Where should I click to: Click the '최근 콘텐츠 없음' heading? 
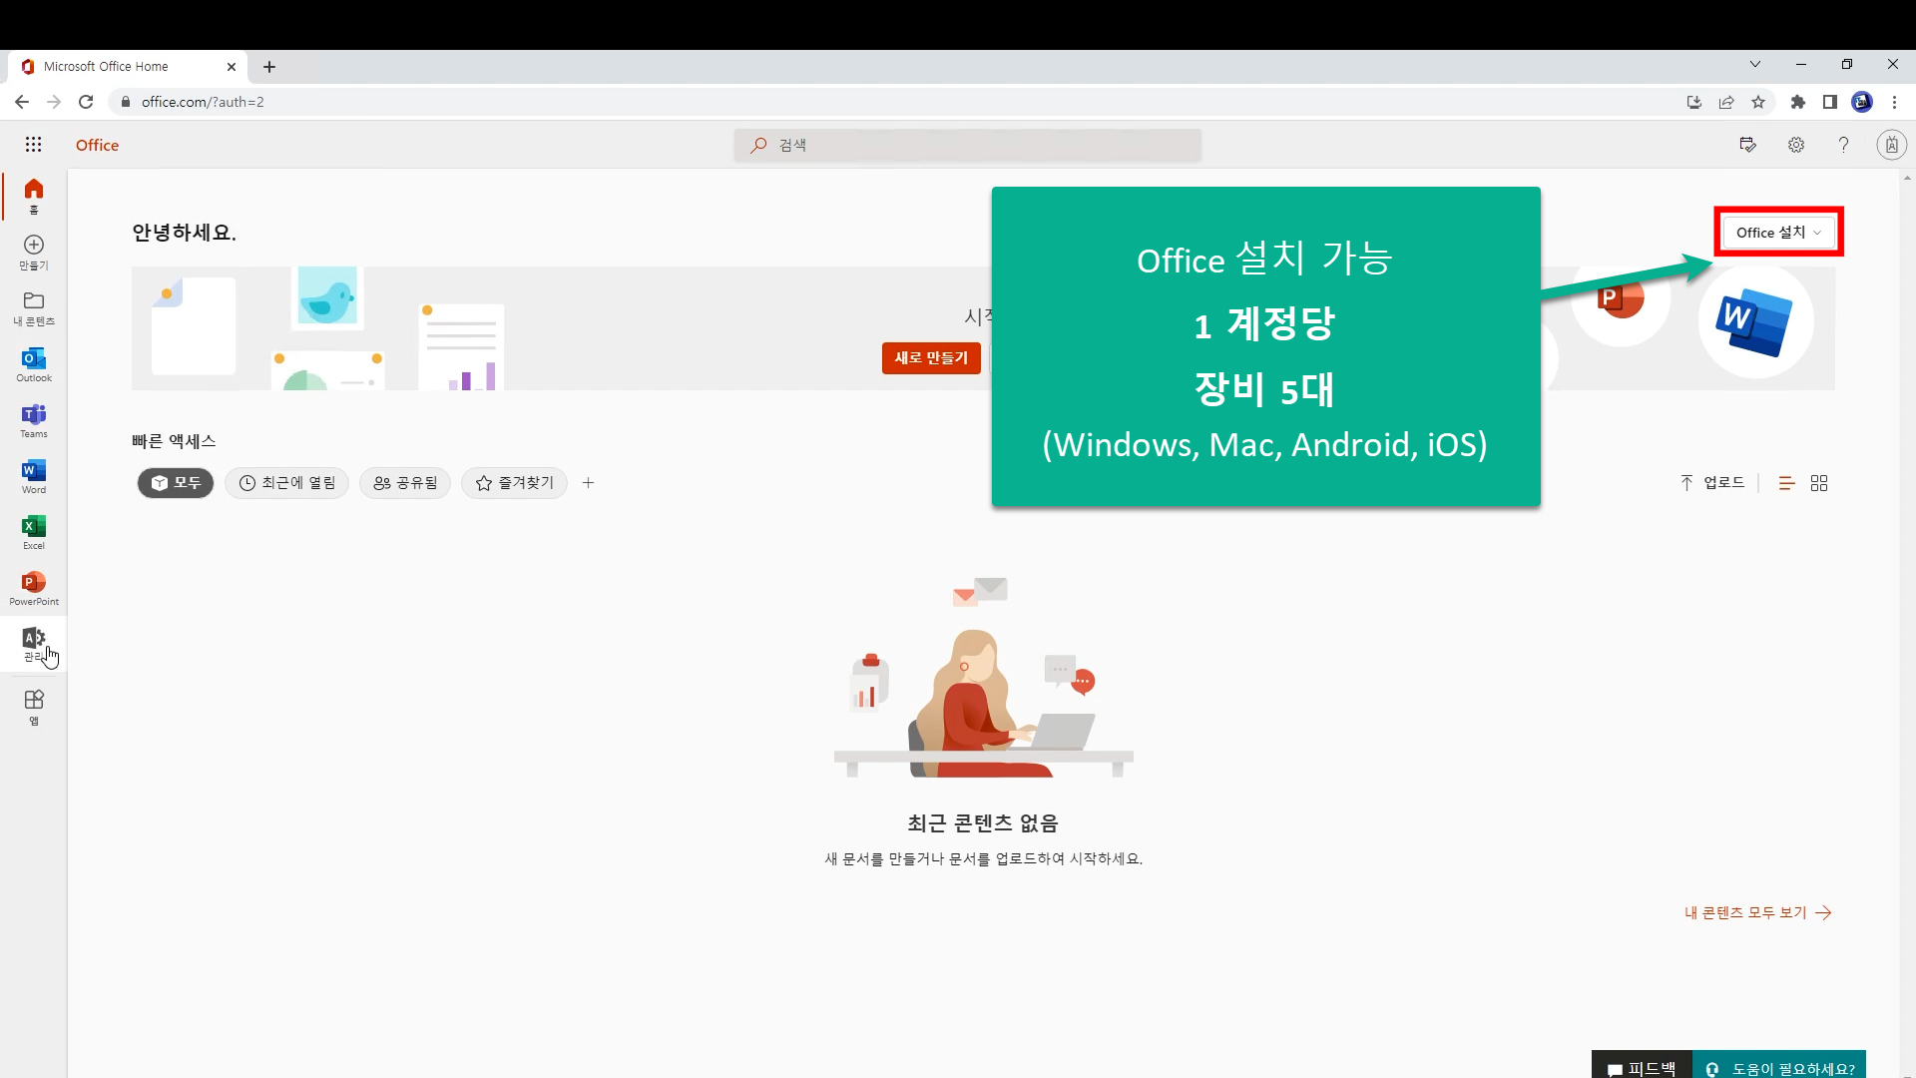tap(983, 823)
